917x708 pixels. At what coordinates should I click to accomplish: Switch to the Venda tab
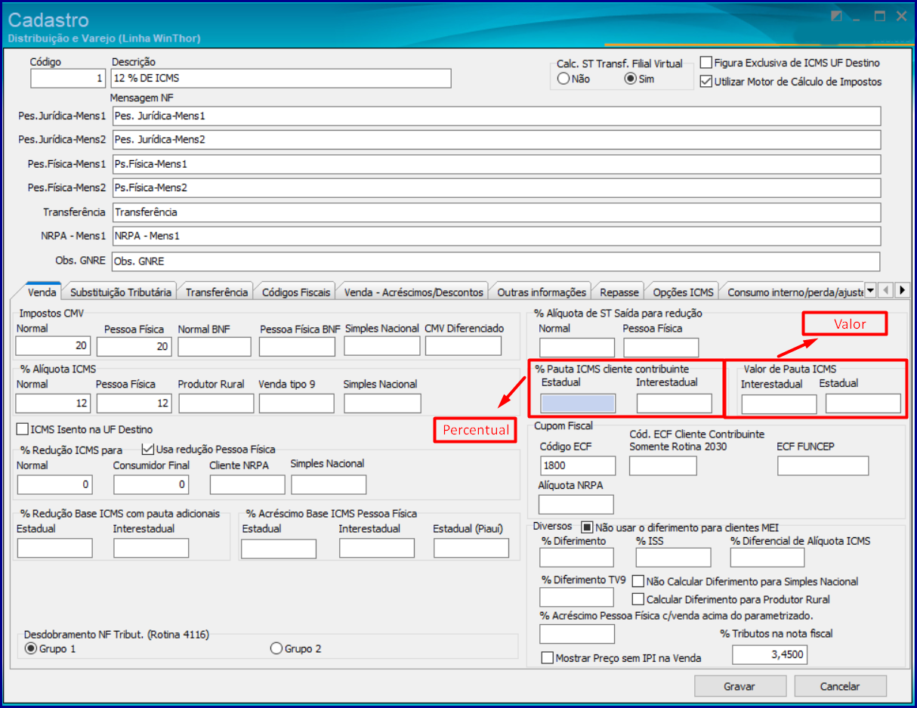(42, 292)
